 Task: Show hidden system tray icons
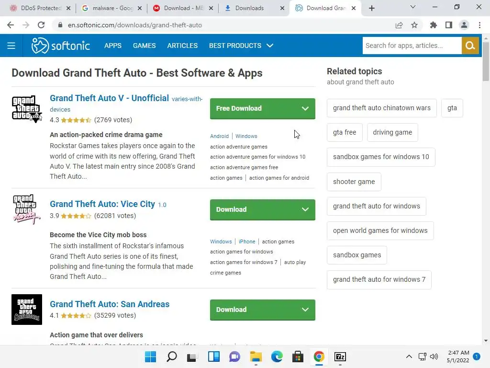coord(409,356)
